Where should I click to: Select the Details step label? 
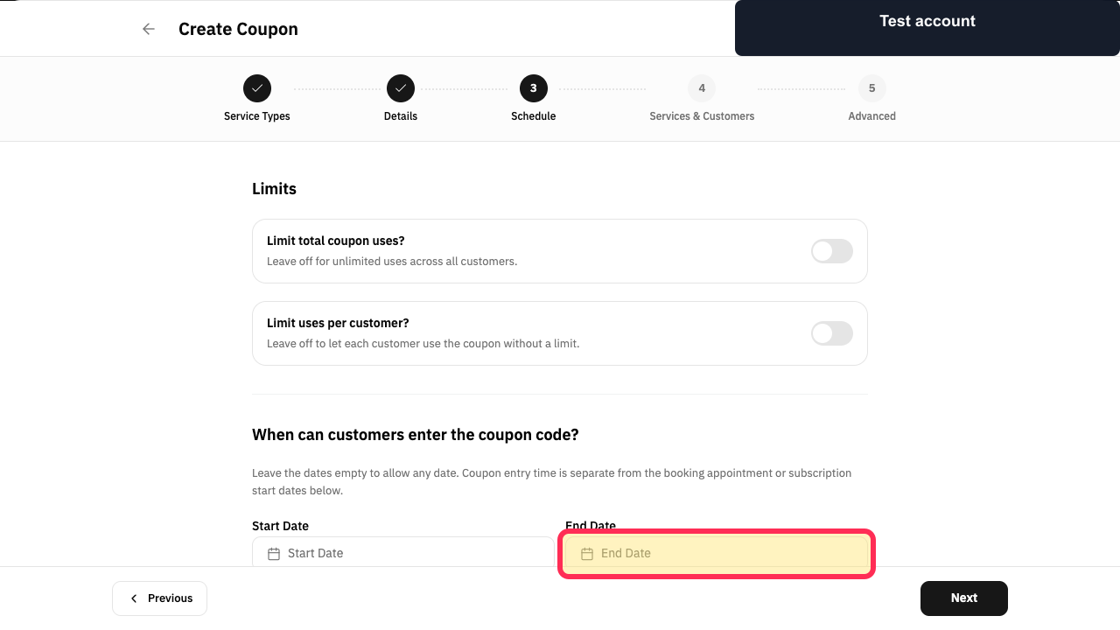coord(401,116)
